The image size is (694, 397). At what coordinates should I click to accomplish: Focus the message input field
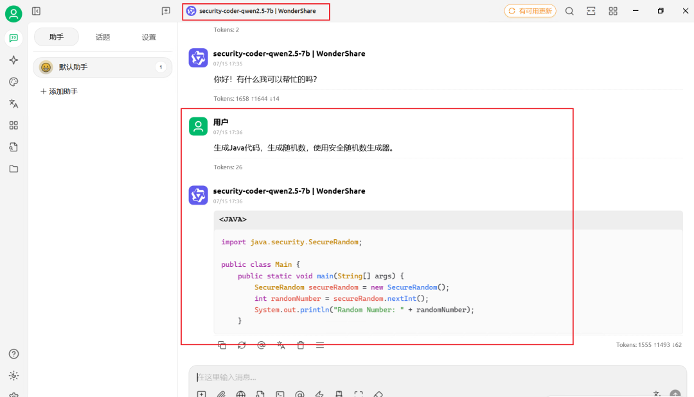pyautogui.click(x=438, y=377)
